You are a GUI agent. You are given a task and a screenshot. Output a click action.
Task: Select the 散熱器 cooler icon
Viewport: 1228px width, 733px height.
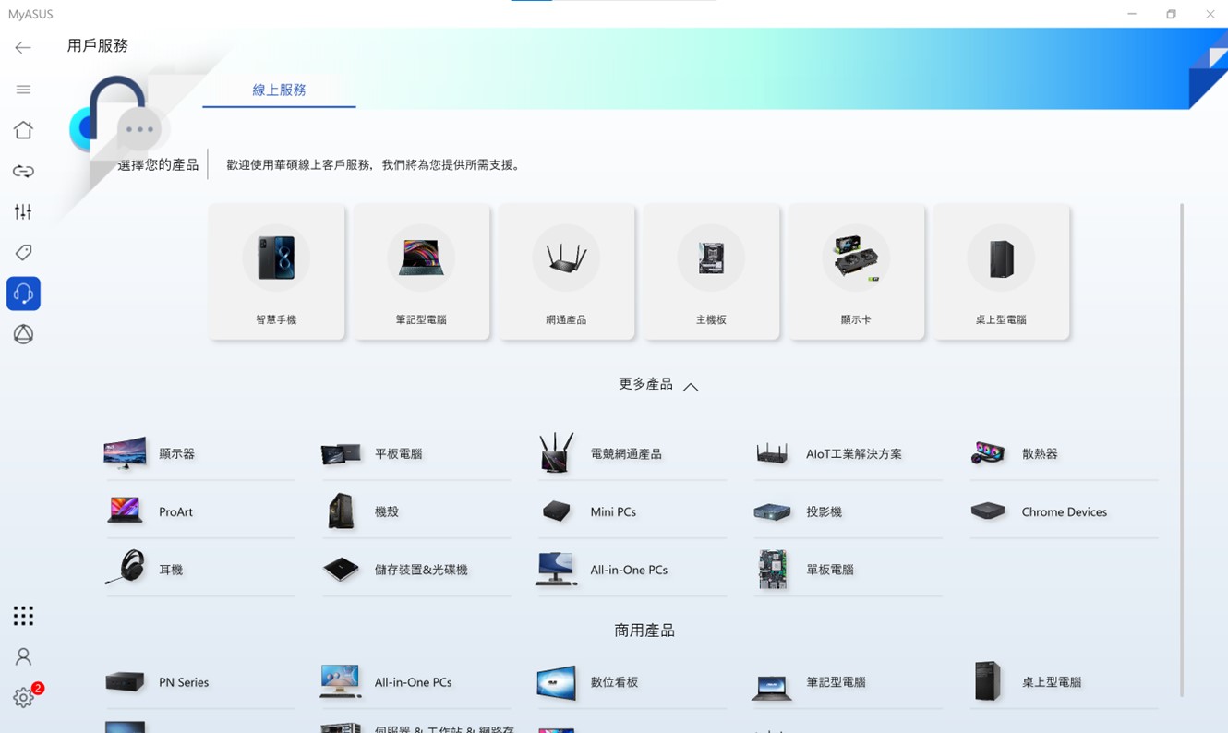[x=988, y=453]
